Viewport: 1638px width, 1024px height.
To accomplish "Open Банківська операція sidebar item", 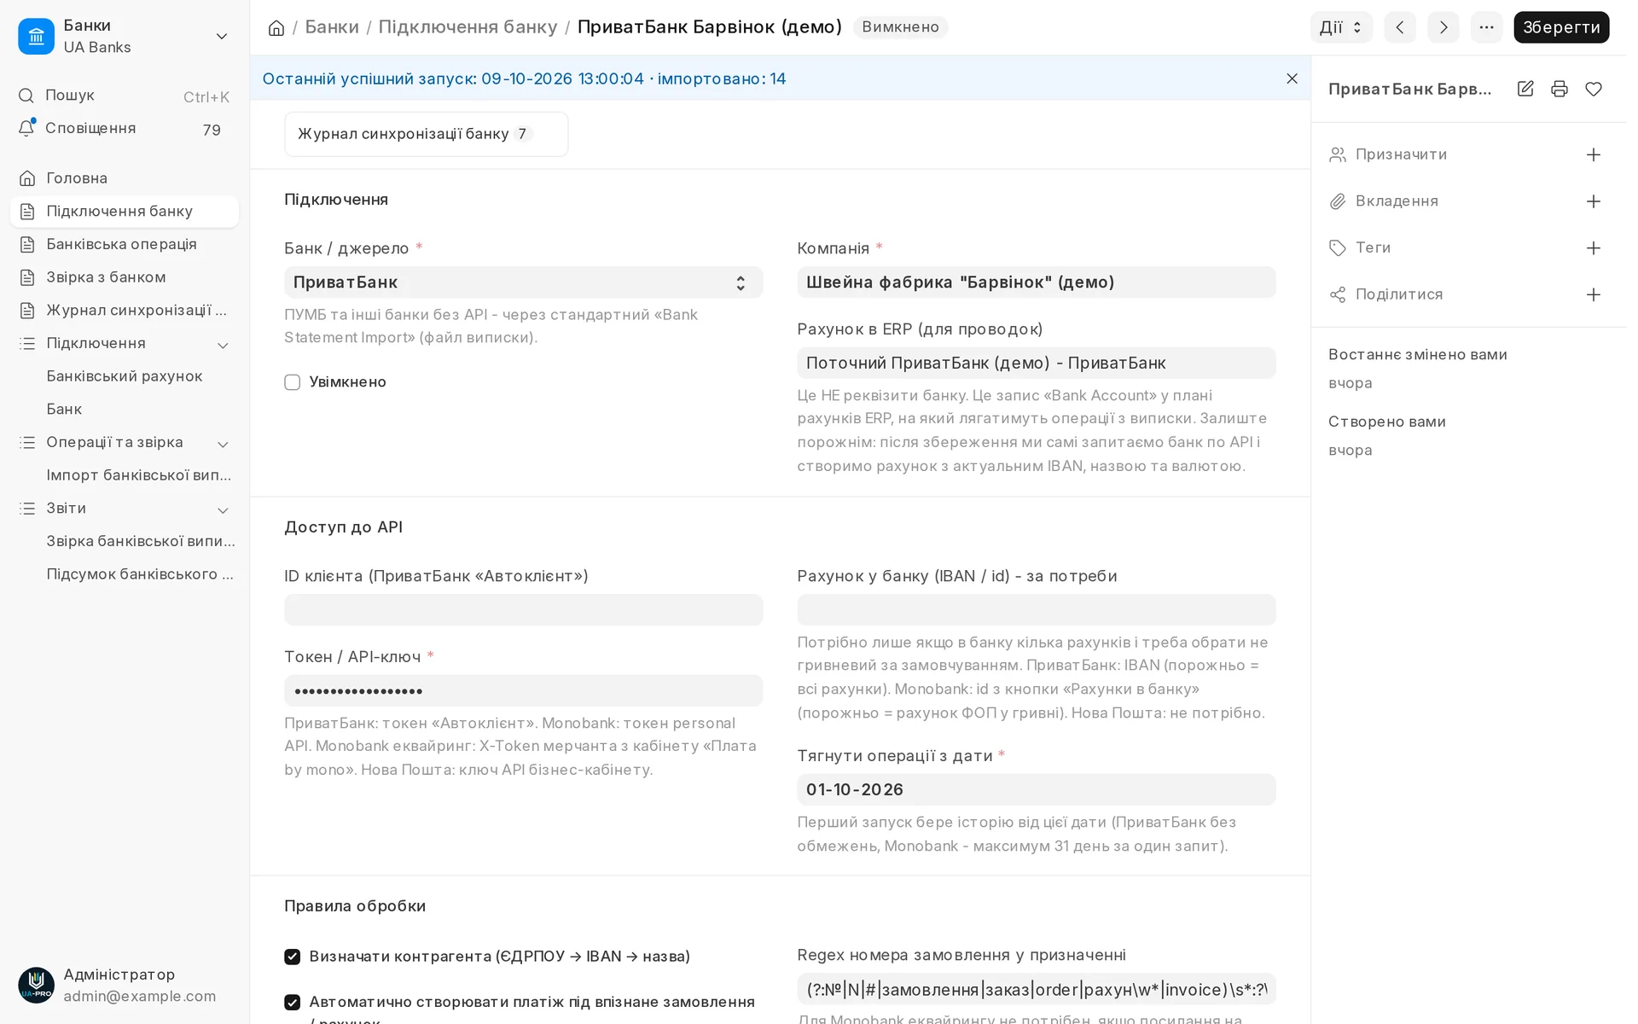I will pos(125,246).
